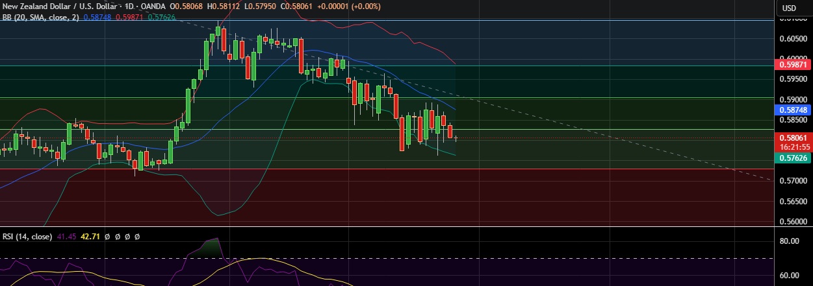Click the 16:21:55 bar countdown timer
This screenshot has height=286, width=813.
pyautogui.click(x=794, y=147)
